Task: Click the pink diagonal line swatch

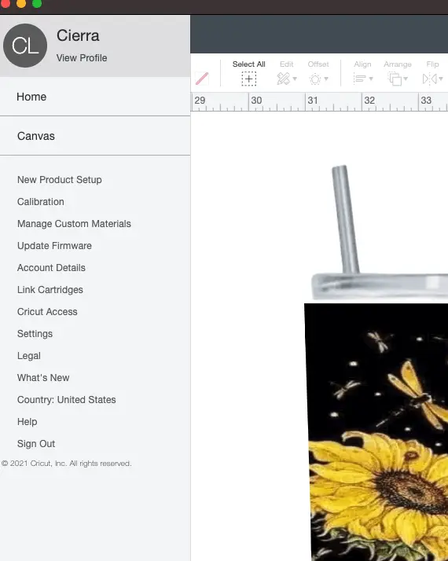Action: click(202, 79)
